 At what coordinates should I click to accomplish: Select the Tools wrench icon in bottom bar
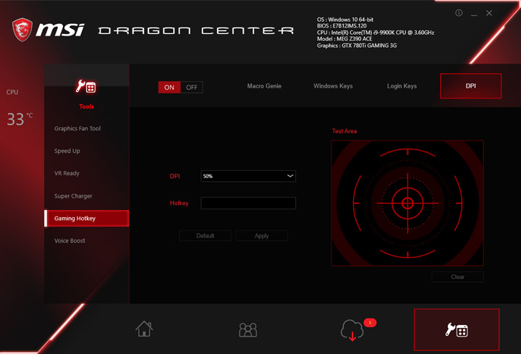[457, 329]
